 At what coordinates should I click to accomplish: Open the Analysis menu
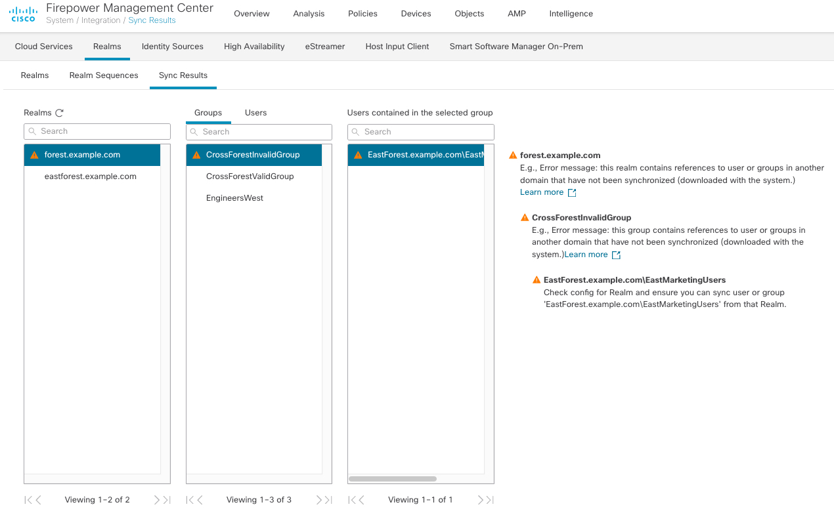309,14
